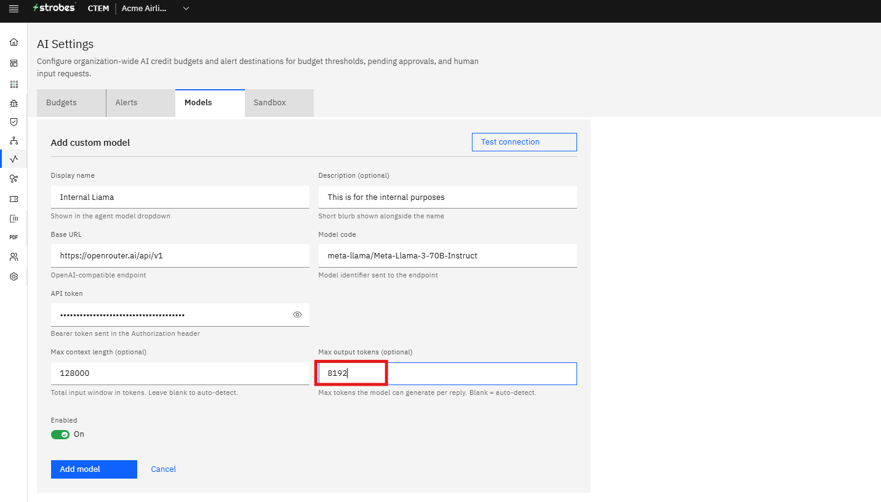Switch to the Alerts tab
This screenshot has width=881, height=502.
[141, 103]
